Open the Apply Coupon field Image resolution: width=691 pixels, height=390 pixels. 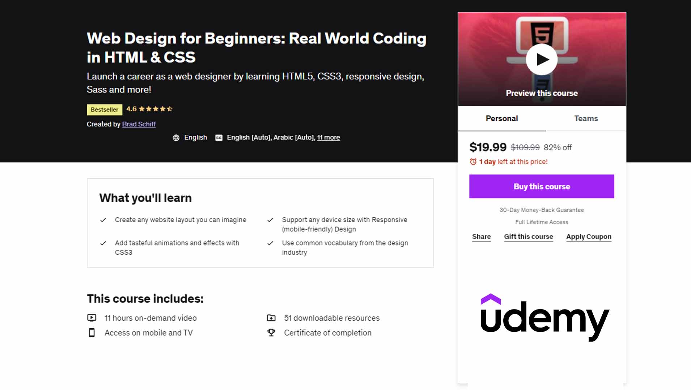[x=588, y=237]
